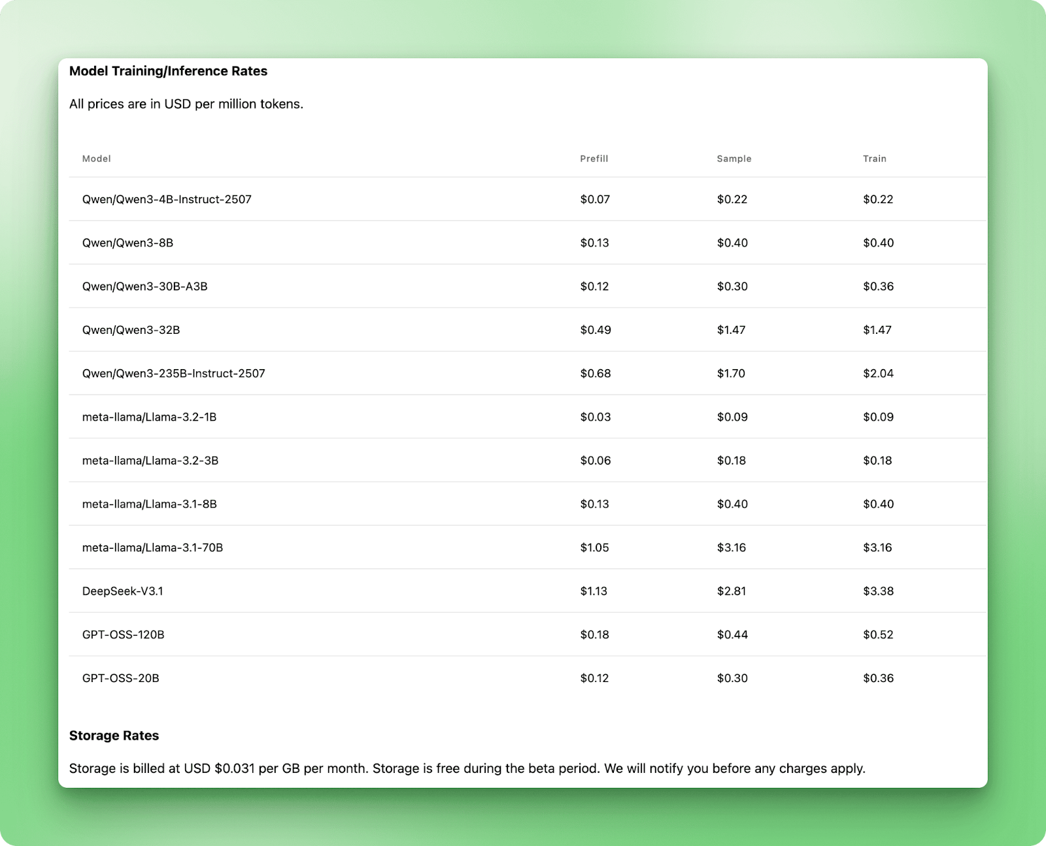Click the $0.03 Prefill price for Llama-3.2-1B
This screenshot has height=846, width=1046.
(596, 417)
